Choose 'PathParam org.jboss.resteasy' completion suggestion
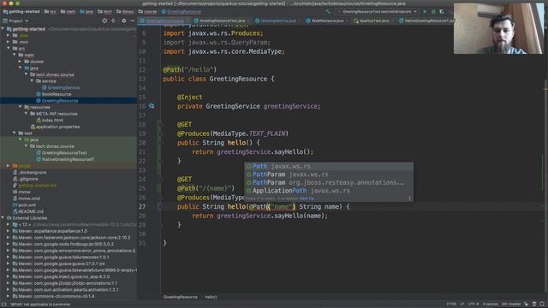The image size is (548, 308). click(x=329, y=182)
